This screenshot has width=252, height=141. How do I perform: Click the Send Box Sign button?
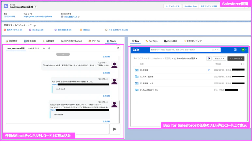(190, 6)
